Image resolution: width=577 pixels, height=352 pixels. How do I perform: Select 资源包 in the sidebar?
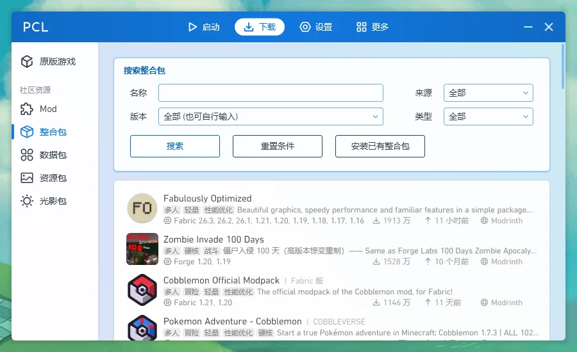[55, 178]
